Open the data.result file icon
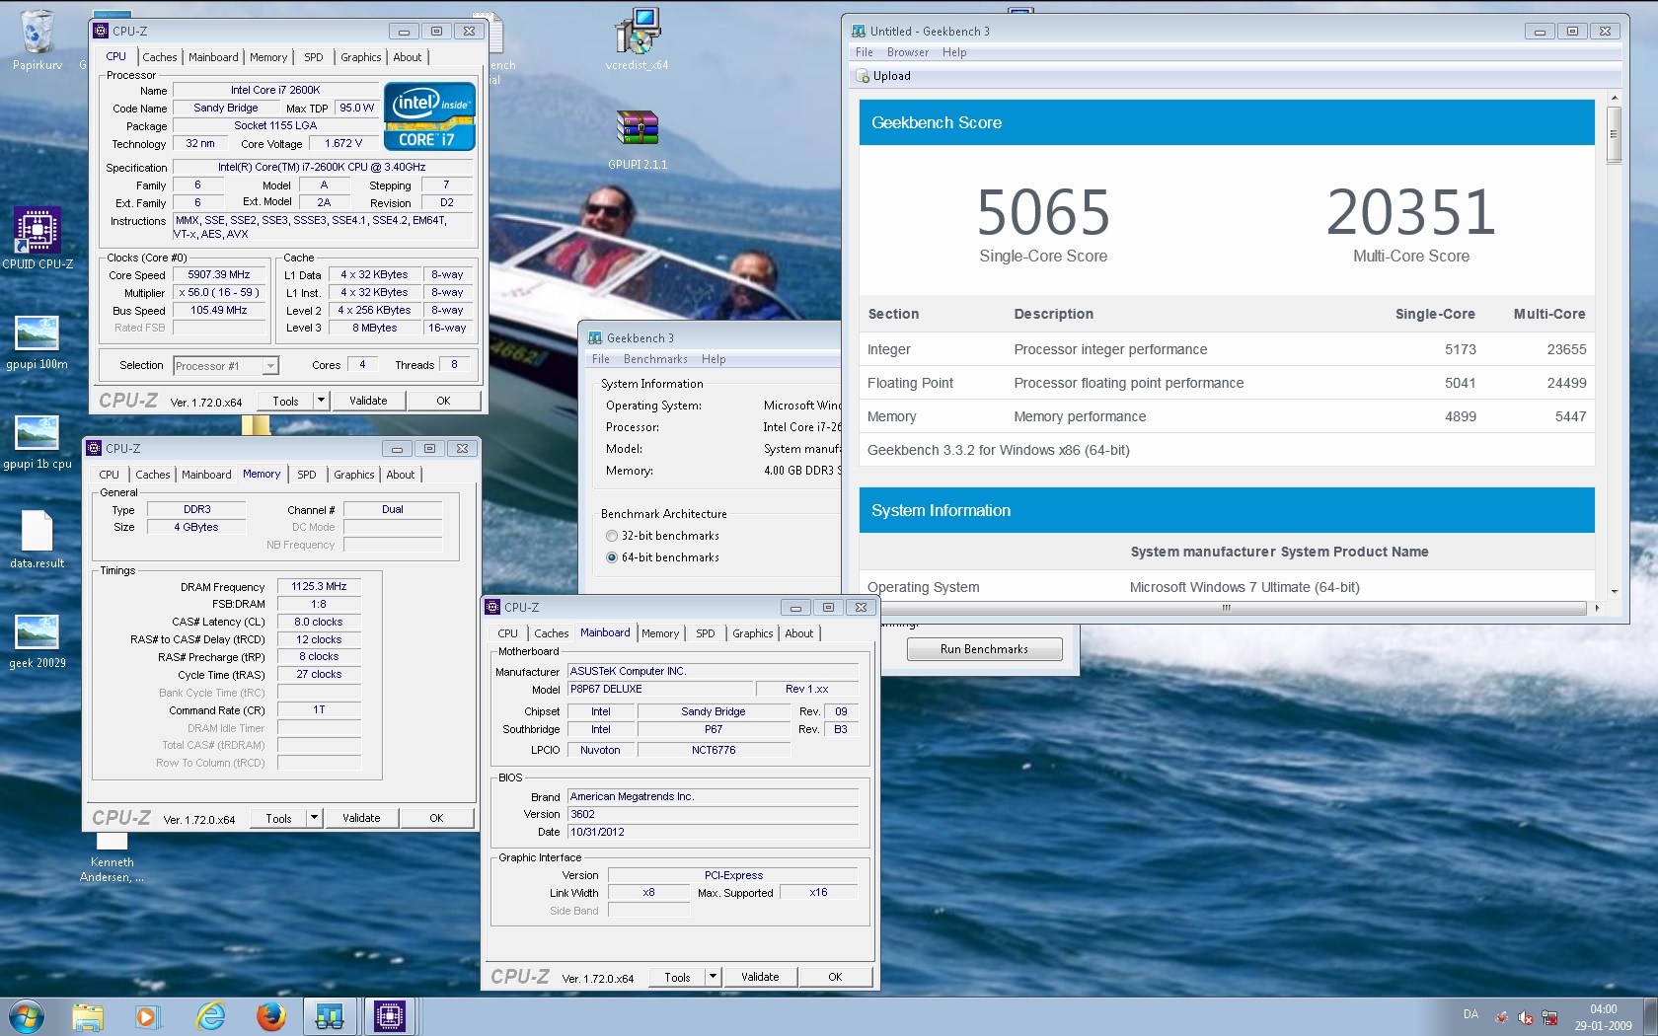 pos(38,539)
